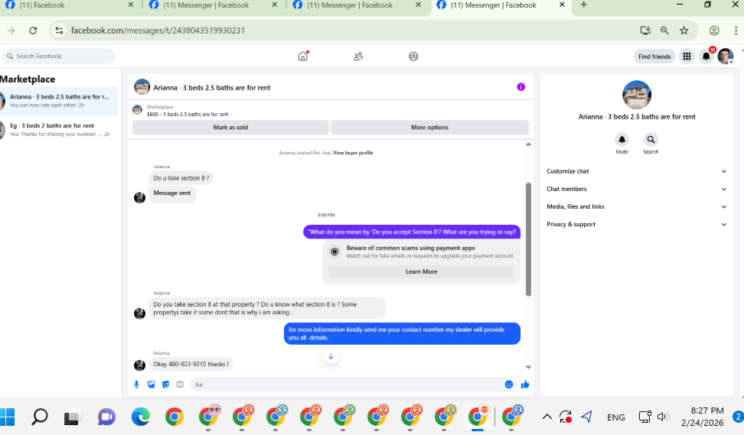This screenshot has height=435, width=744.
Task: Click Arianna's avatar beside phone number message
Action: tap(139, 365)
